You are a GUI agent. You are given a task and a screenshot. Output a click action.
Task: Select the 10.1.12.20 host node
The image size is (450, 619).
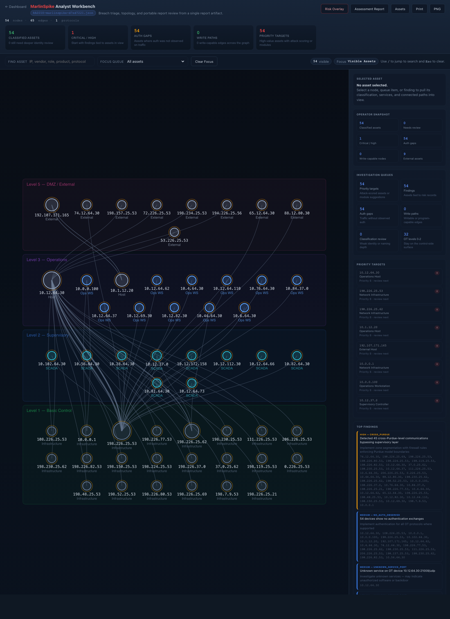[122, 280]
